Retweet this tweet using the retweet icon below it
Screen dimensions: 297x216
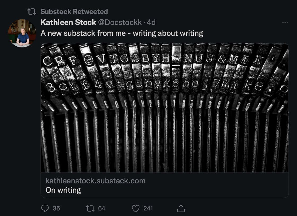[x=90, y=208]
